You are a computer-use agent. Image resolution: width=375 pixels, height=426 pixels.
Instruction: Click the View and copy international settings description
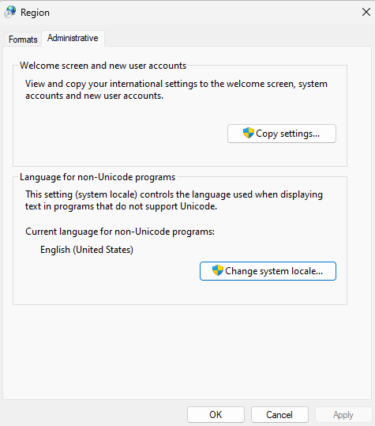(x=176, y=89)
